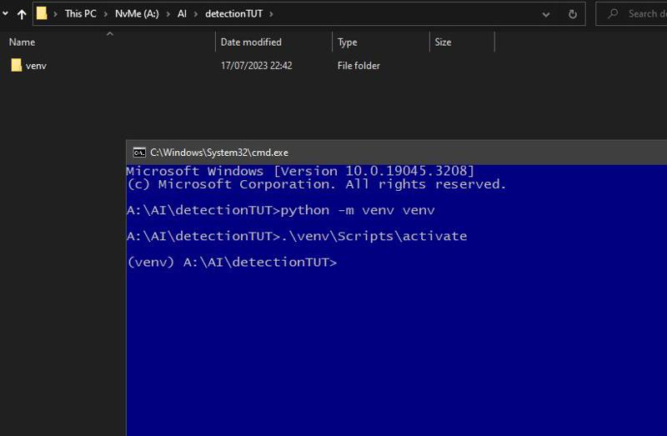Click the search magnifier icon

pos(613,13)
